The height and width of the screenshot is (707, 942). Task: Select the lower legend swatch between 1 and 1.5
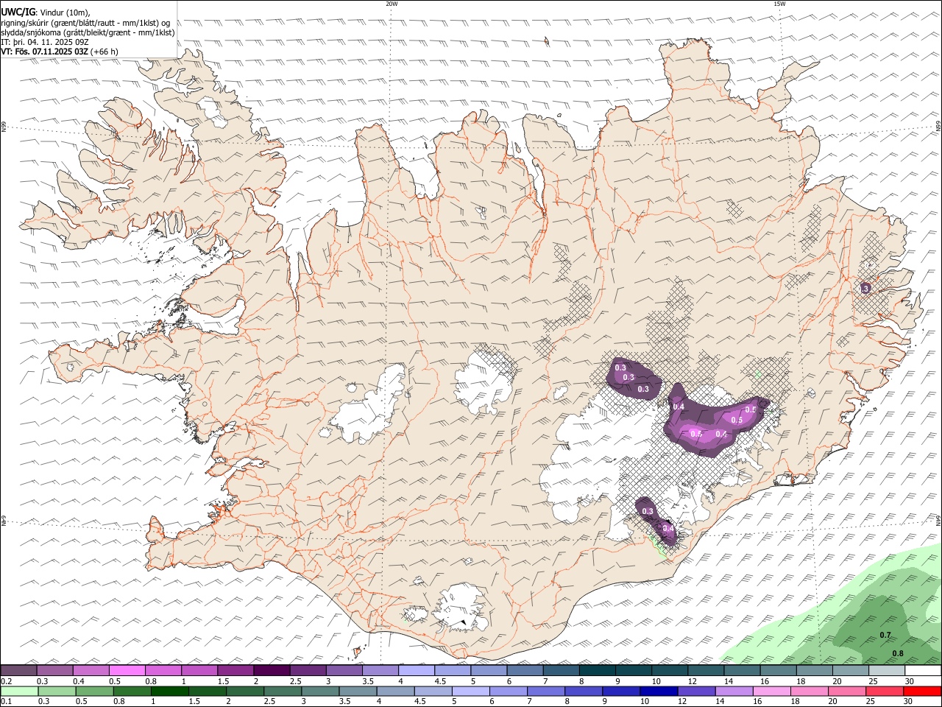click(170, 692)
